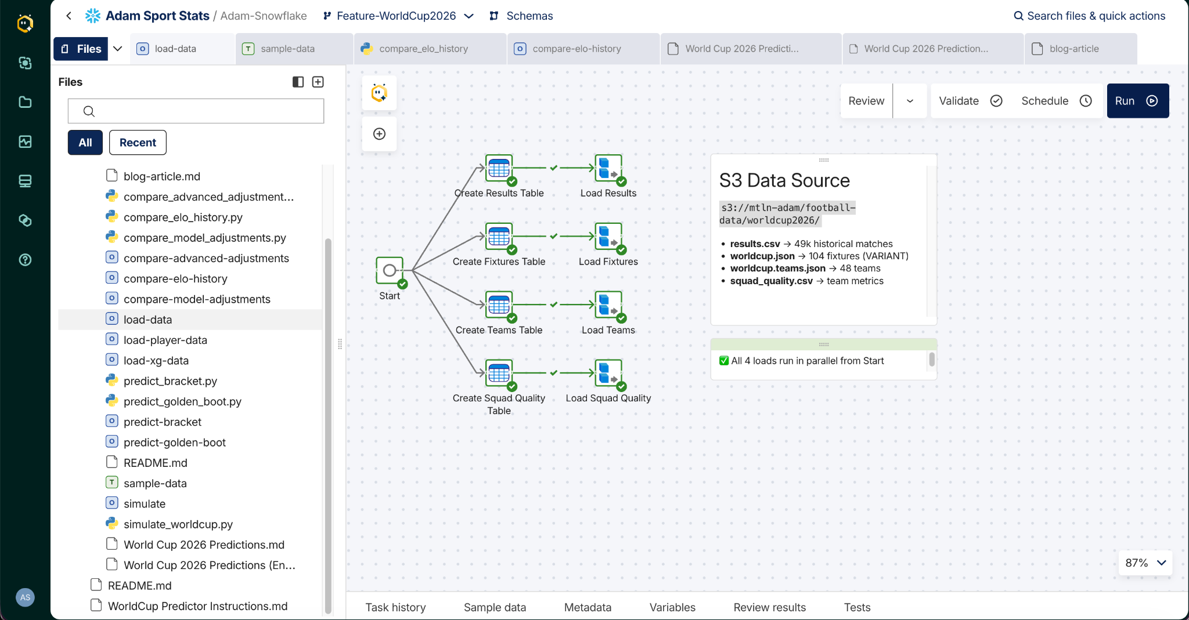Open the Metadata bottom tab
The image size is (1189, 620).
(588, 607)
